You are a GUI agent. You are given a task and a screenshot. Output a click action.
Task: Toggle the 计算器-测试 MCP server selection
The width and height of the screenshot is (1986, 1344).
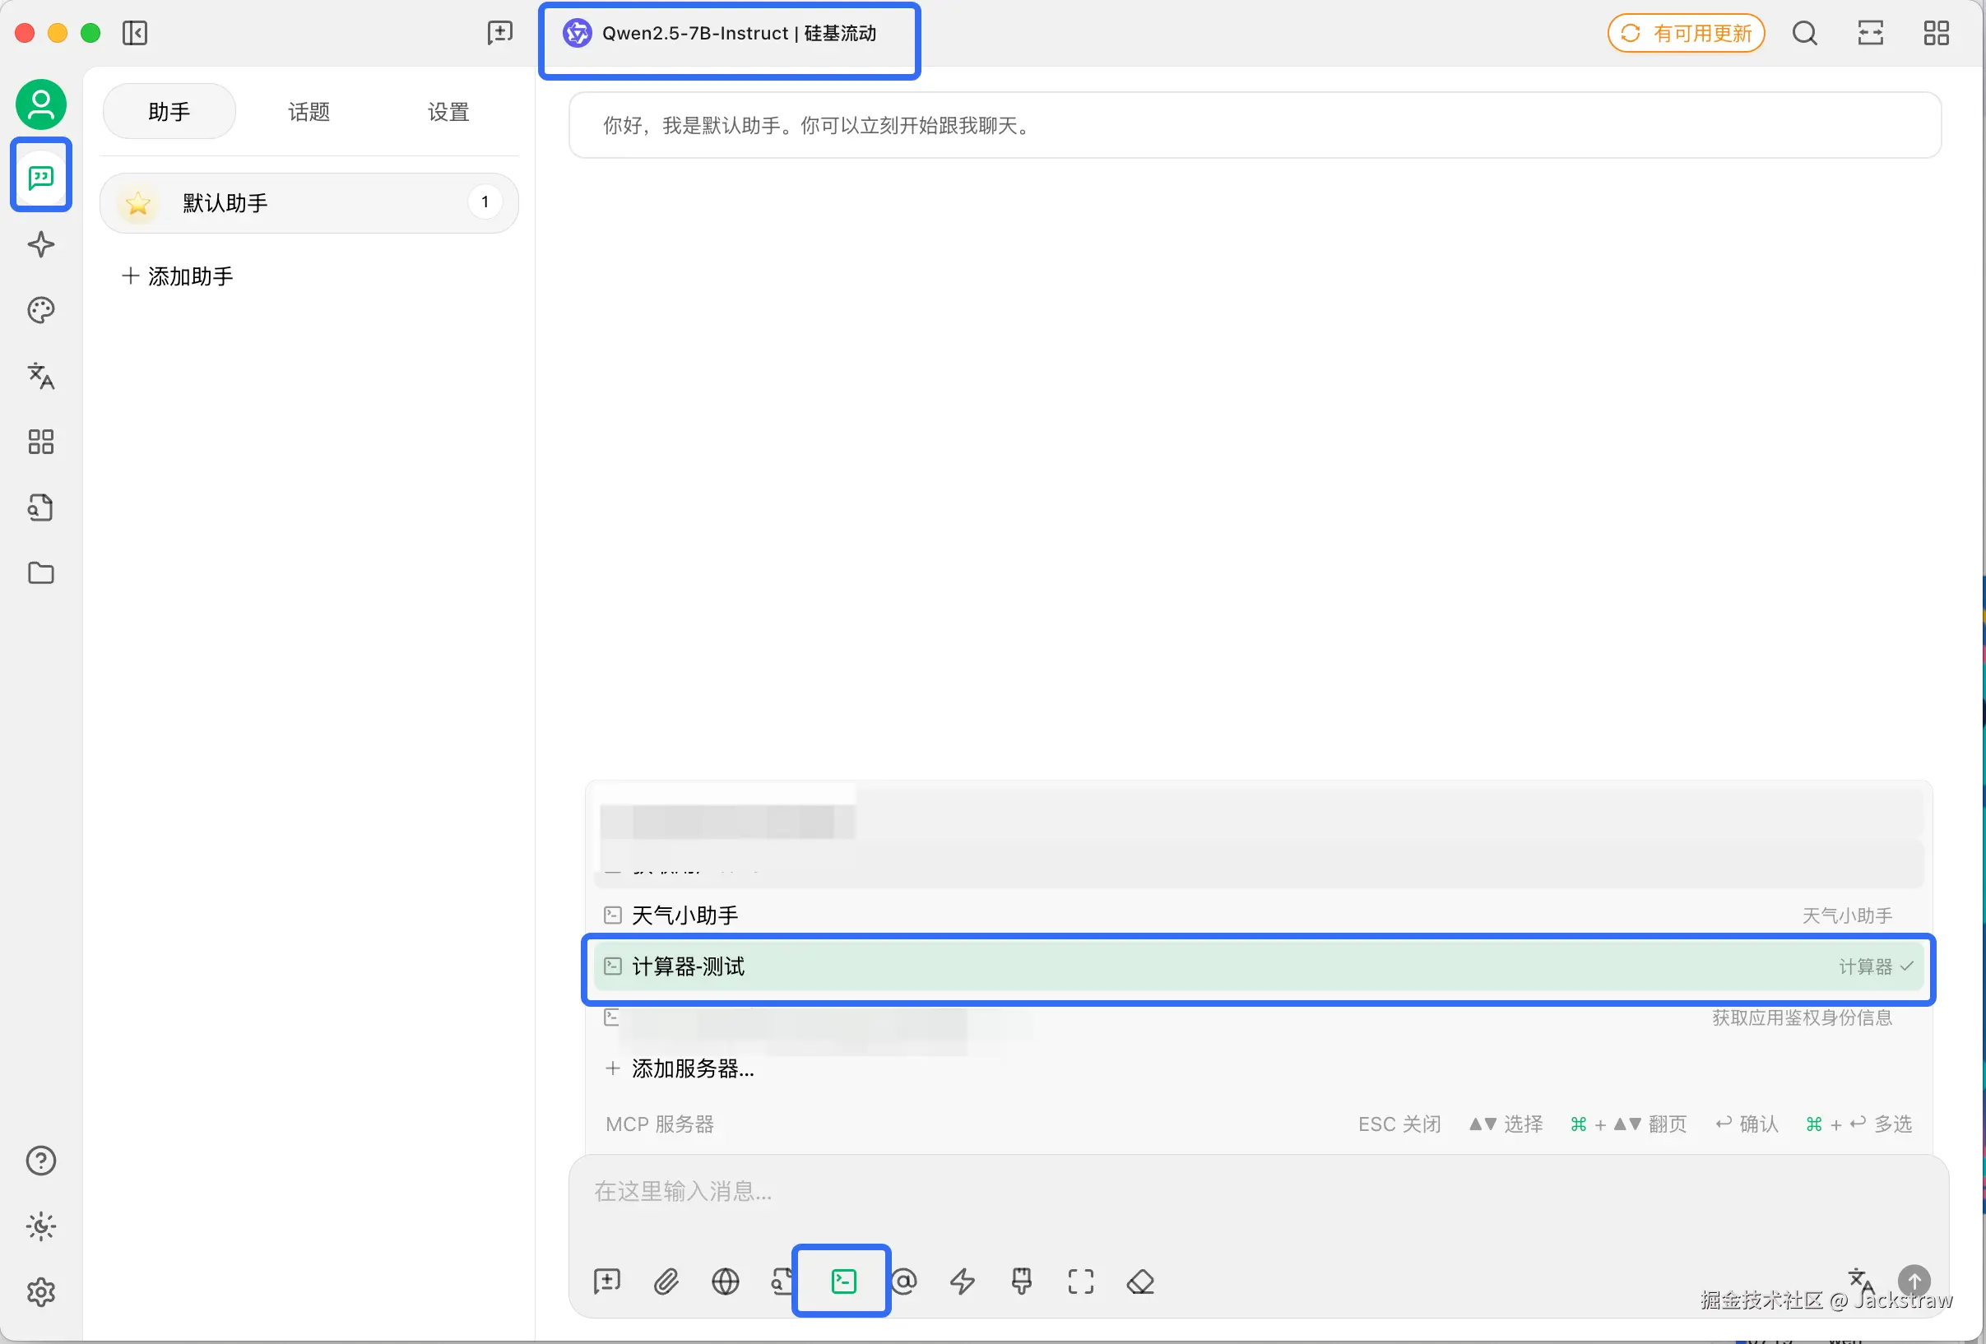point(1258,967)
